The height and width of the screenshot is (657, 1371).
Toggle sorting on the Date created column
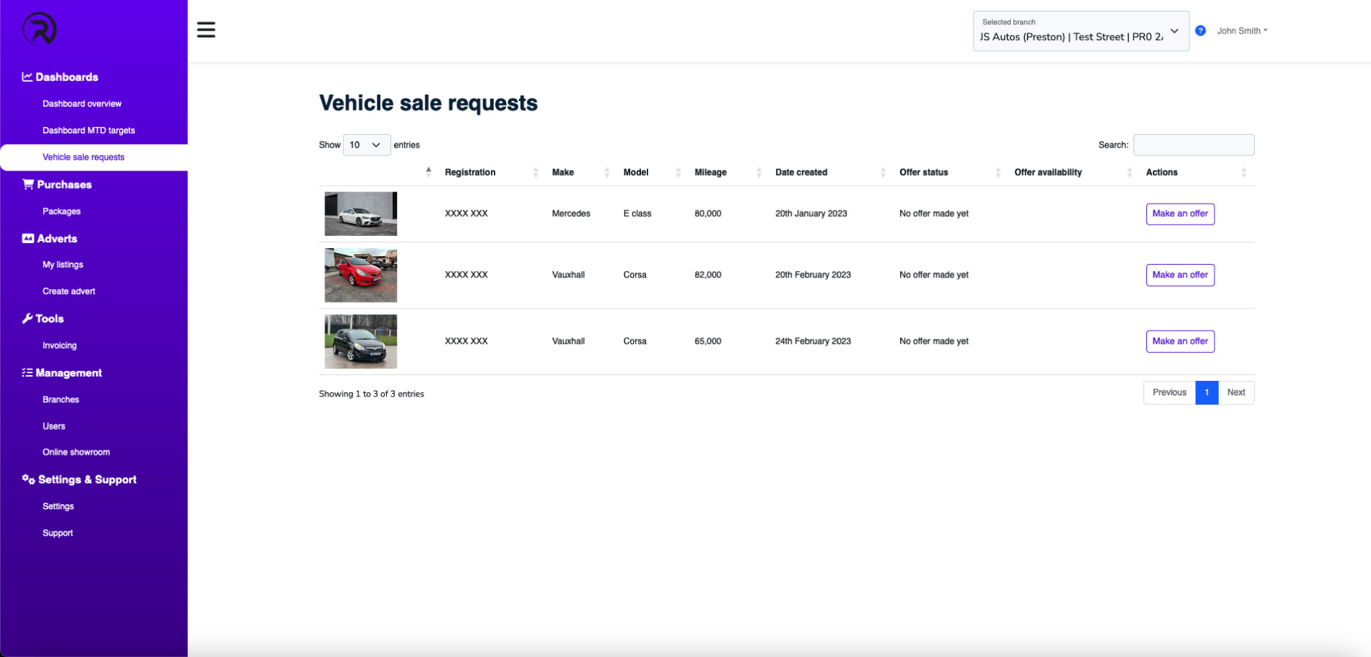883,172
